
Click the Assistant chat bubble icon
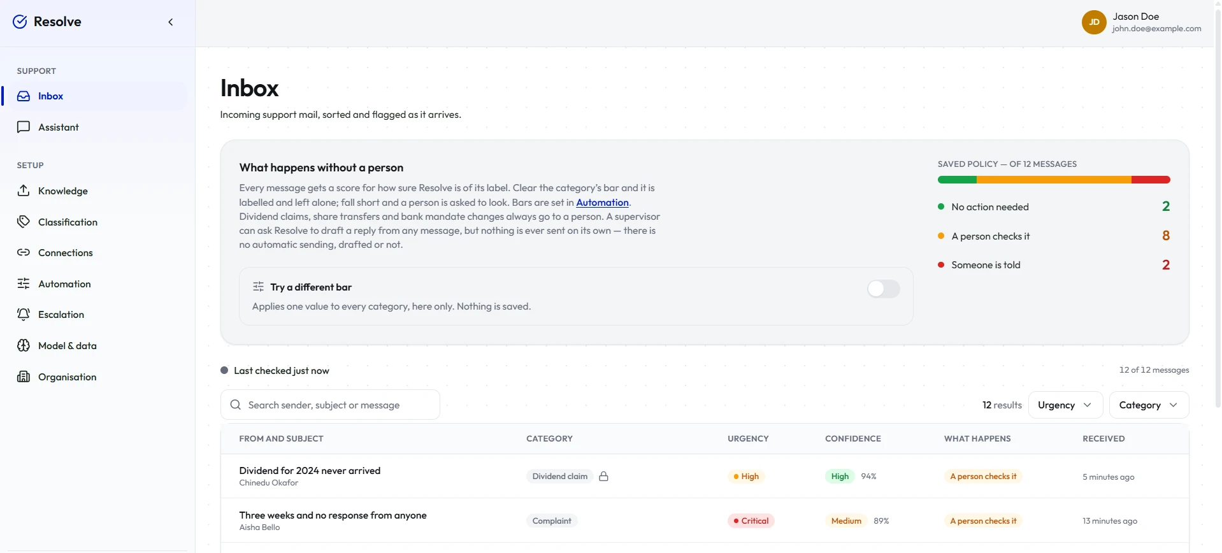[x=24, y=127]
